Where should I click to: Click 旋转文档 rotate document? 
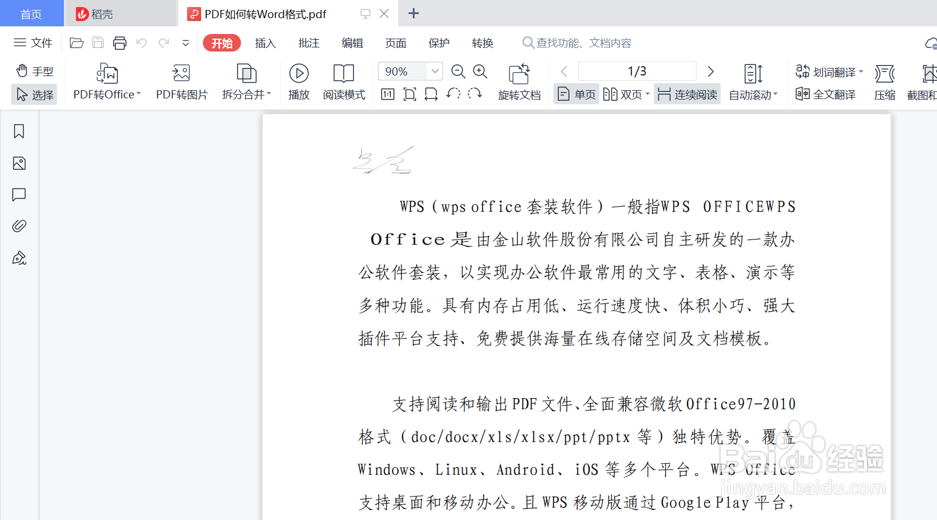pos(520,81)
